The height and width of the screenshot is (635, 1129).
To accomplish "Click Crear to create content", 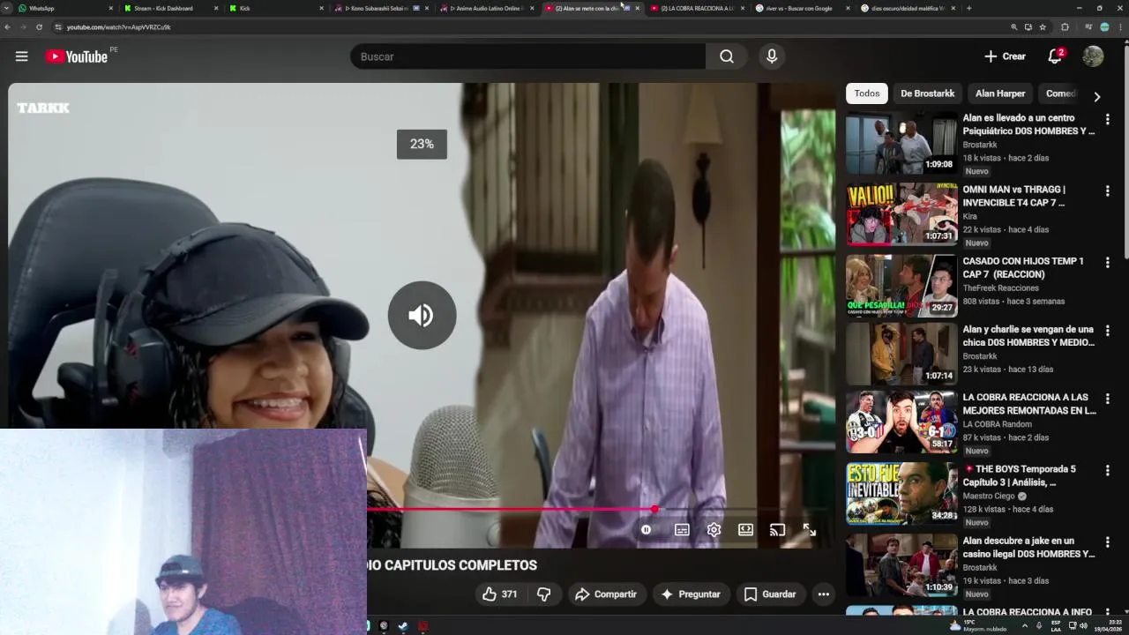I will click(x=1006, y=56).
